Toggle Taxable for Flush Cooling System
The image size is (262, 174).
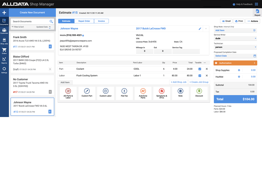coord(199,76)
